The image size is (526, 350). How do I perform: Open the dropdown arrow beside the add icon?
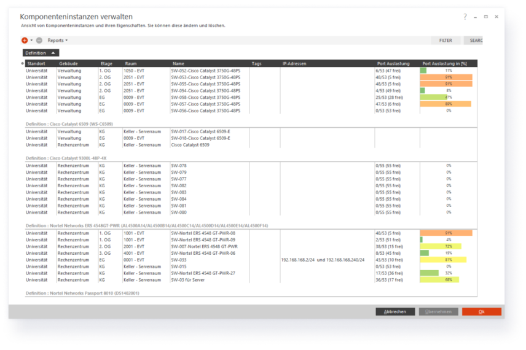point(31,41)
